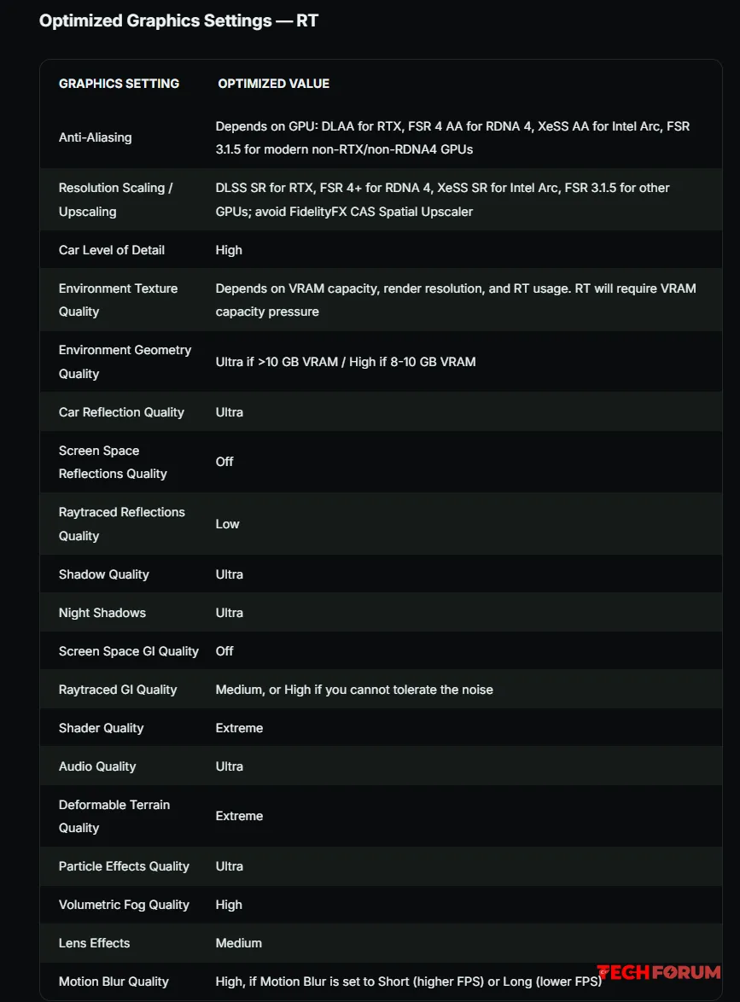
Task: Click the TECHFORUM watermark logo
Action: click(659, 972)
